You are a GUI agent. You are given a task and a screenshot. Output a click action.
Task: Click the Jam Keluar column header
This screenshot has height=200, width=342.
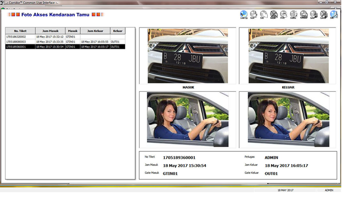(x=95, y=30)
